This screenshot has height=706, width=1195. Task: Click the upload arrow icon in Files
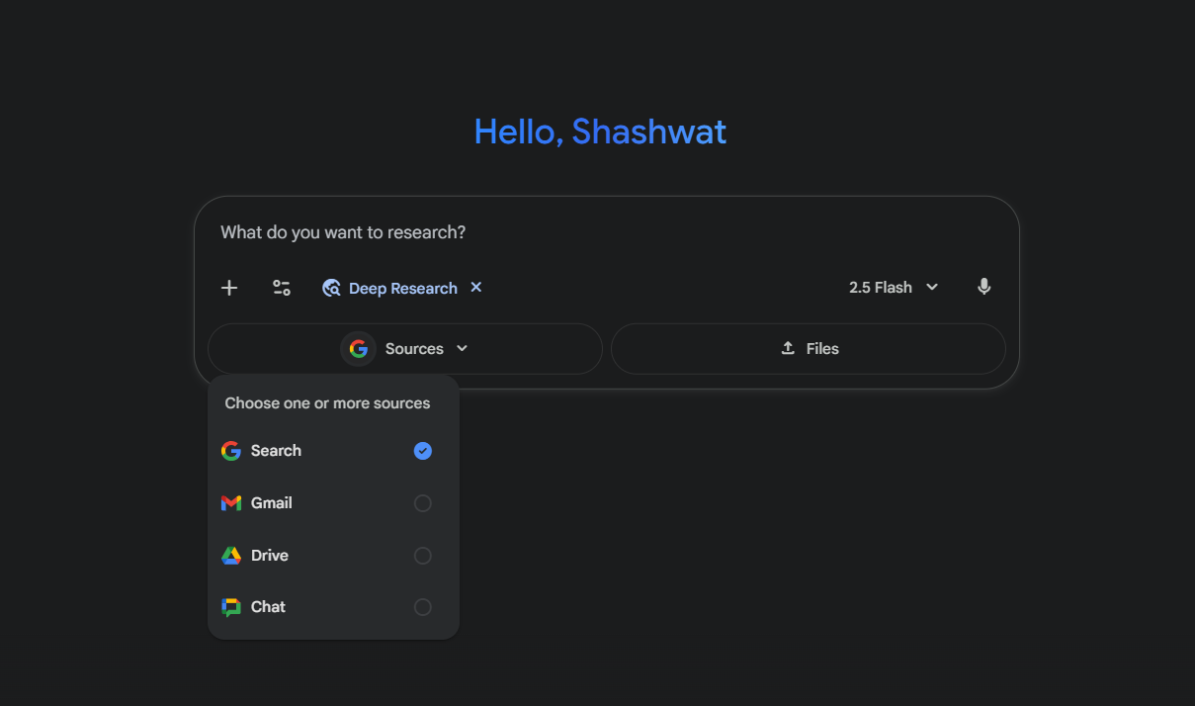788,348
